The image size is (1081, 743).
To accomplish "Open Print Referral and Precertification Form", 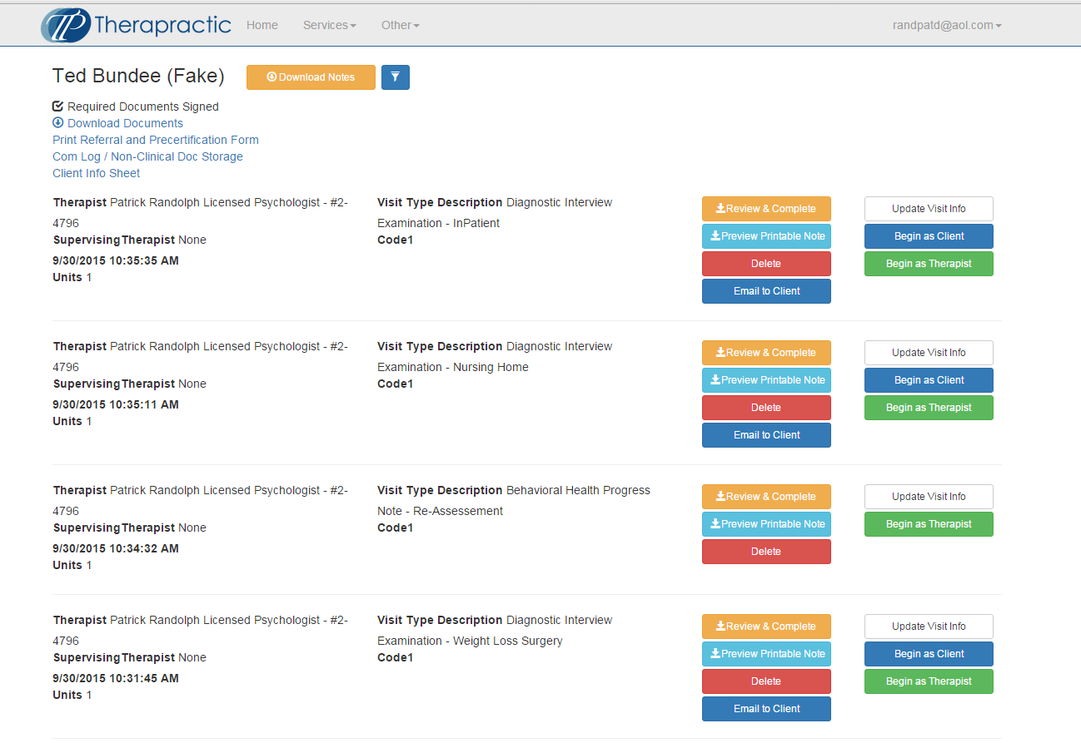I will pos(155,139).
